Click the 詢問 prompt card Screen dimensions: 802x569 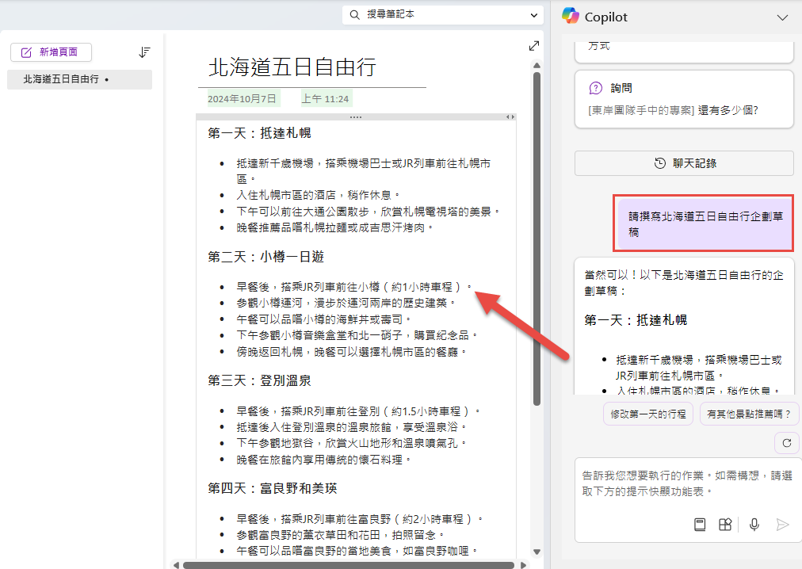(684, 99)
